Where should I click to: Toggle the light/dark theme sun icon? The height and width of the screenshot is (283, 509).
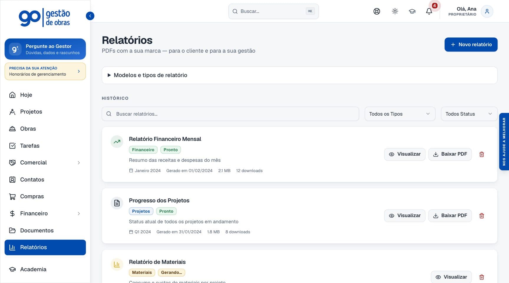tap(395, 11)
